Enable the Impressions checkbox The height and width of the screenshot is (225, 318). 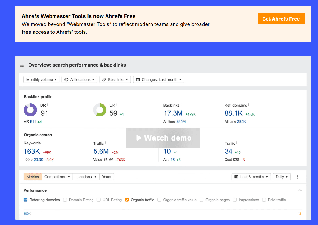(235, 200)
